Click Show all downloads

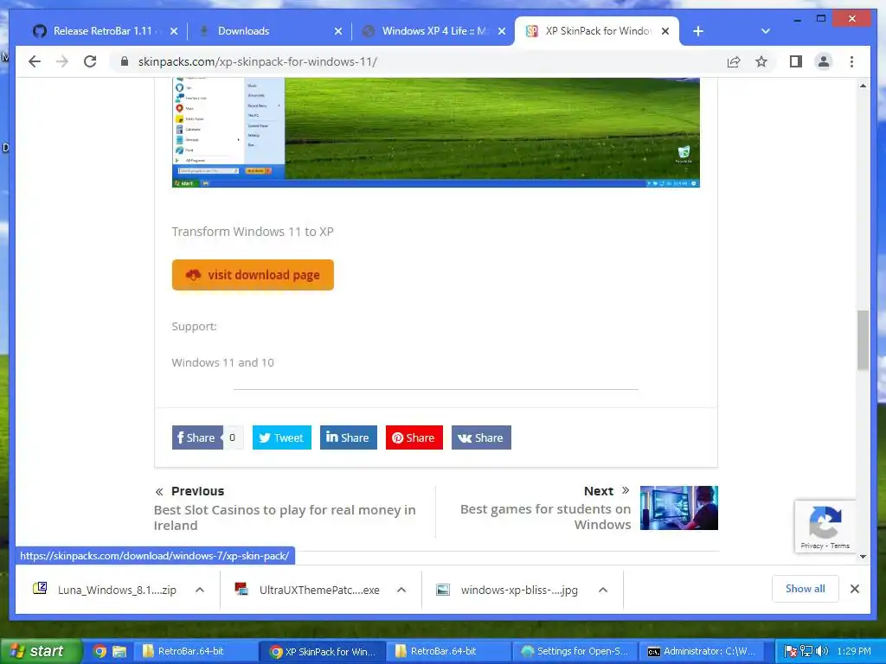coord(806,589)
